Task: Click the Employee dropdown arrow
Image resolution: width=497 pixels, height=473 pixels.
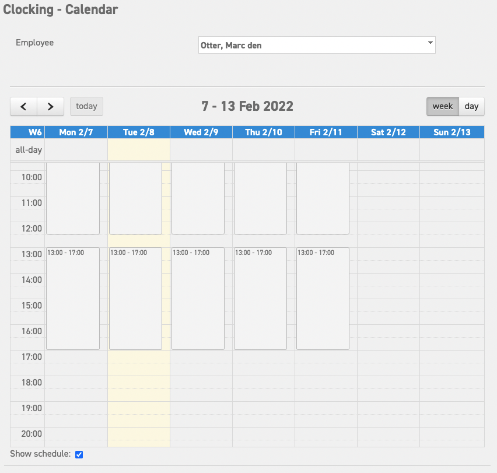Action: tap(430, 45)
